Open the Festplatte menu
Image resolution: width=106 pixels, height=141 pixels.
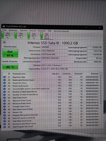click(42, 31)
